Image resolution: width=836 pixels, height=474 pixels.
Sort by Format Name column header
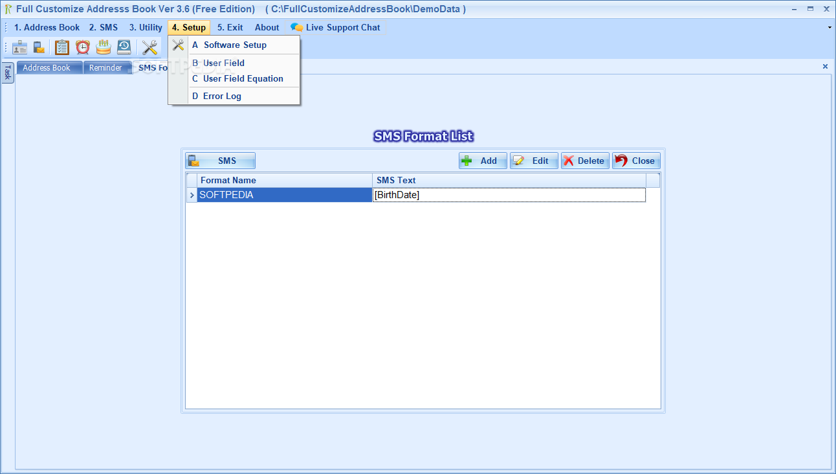pos(285,180)
